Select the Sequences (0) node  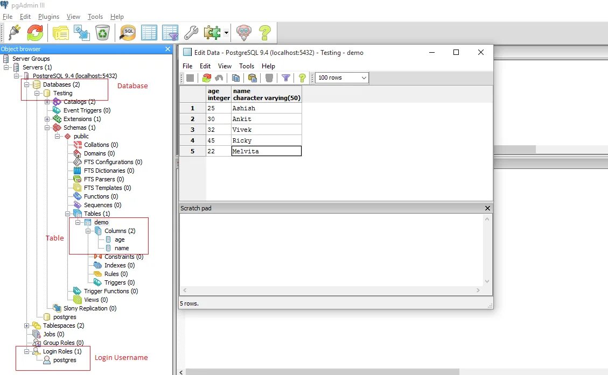pos(102,205)
